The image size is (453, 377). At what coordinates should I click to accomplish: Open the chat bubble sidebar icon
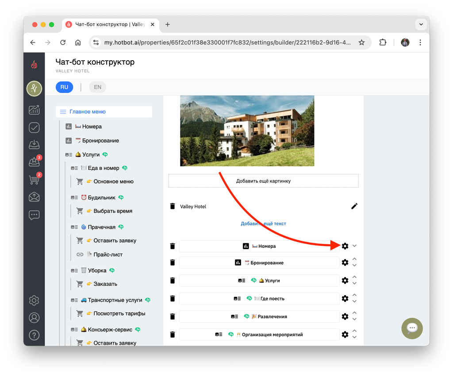pyautogui.click(x=34, y=215)
